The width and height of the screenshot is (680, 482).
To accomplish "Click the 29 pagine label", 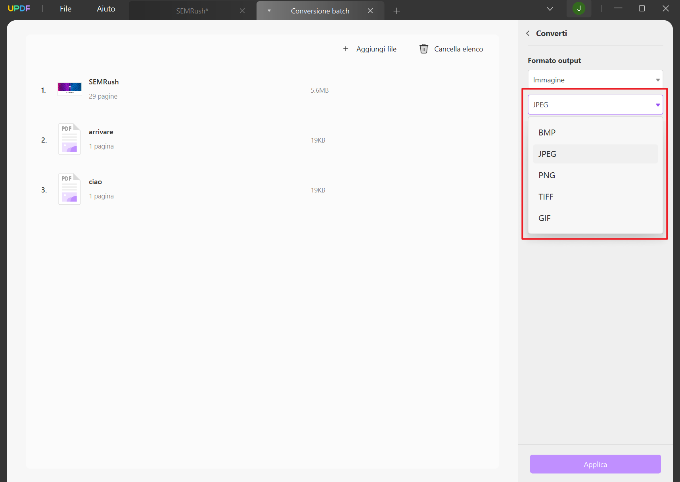I will pos(103,96).
